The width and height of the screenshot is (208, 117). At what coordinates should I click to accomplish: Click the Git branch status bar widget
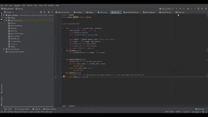pos(196,112)
